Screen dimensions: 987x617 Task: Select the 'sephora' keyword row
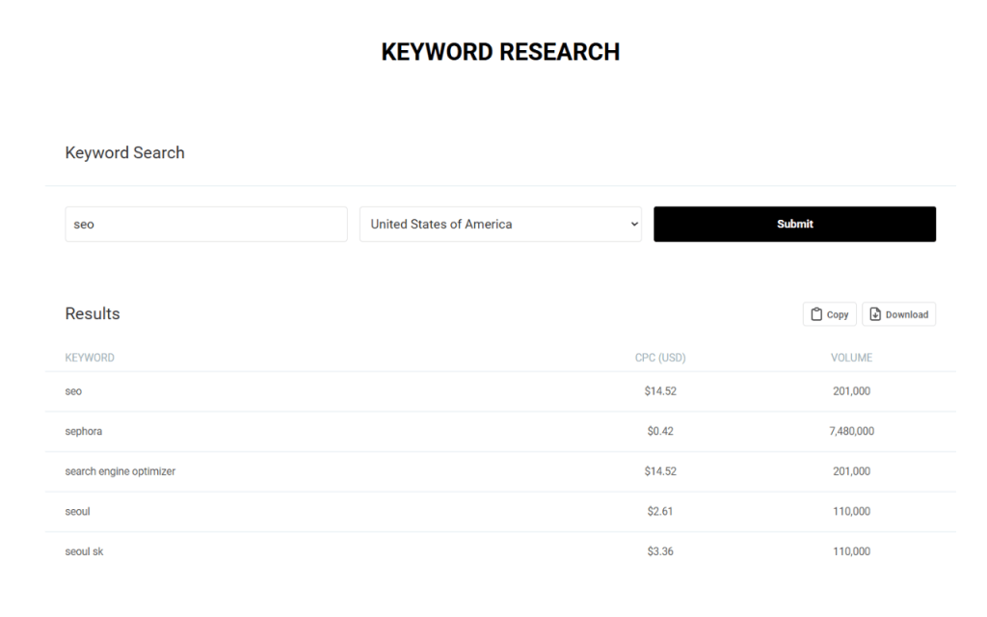click(x=83, y=431)
